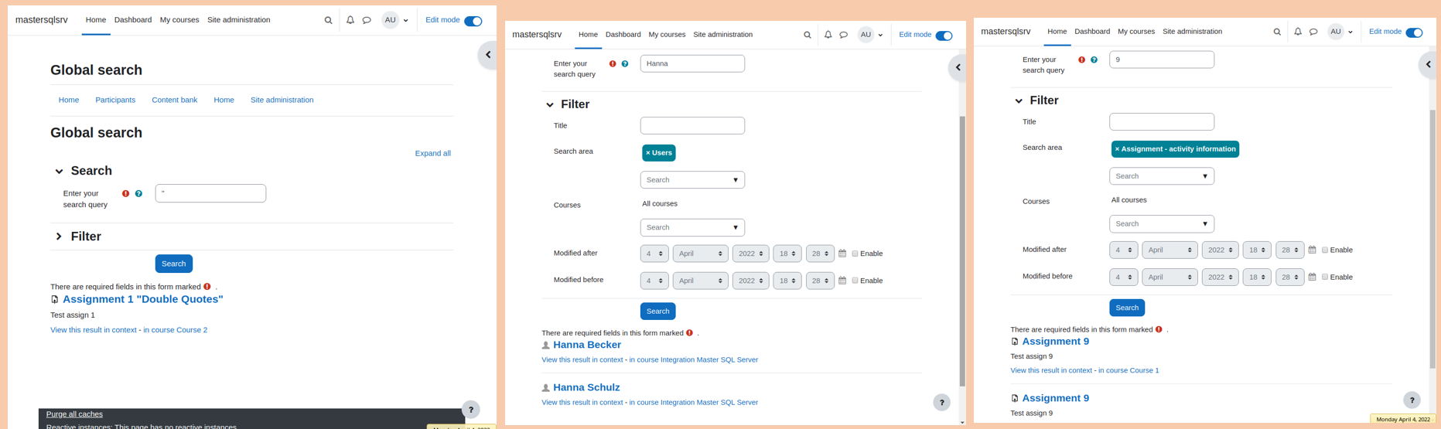The height and width of the screenshot is (429, 1441).
Task: Click help icon beside right window search query
Action: click(1094, 60)
